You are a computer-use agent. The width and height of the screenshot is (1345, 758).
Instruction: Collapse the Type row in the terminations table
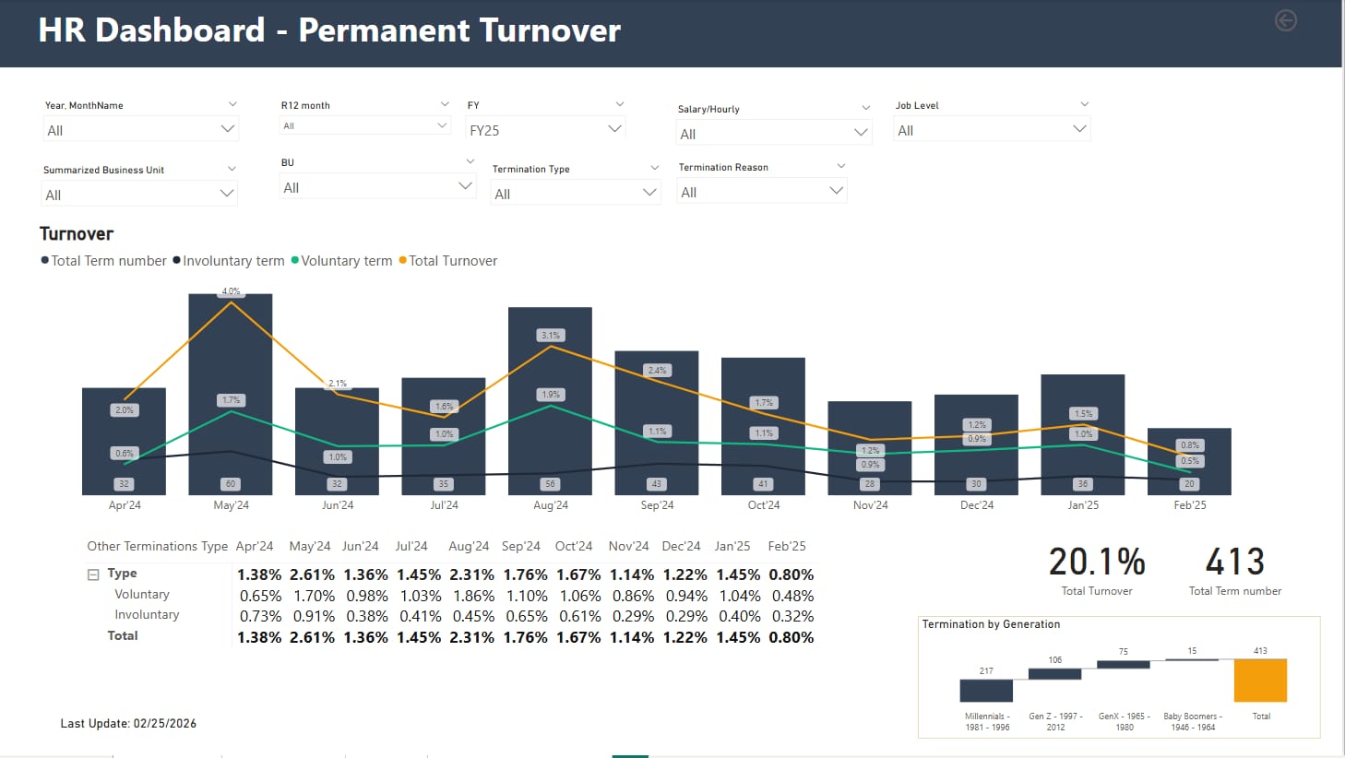pos(92,574)
